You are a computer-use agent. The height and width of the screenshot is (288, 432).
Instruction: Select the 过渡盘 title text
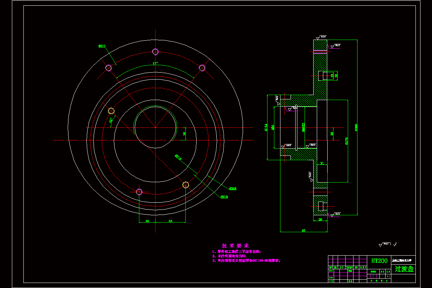point(404,269)
